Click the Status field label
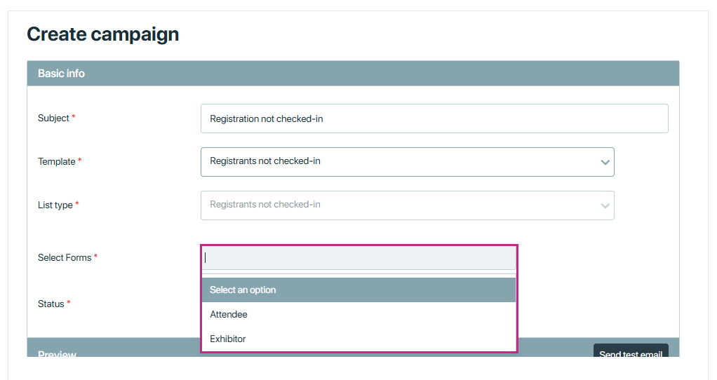The image size is (717, 380). tap(51, 304)
